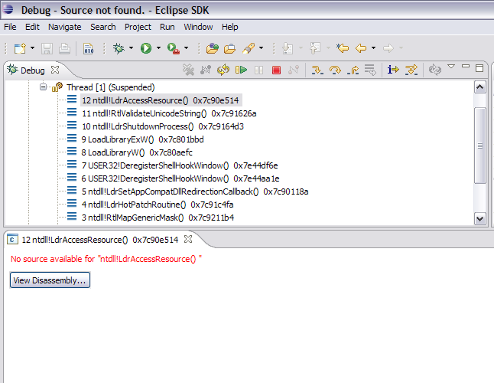Click the Forward navigation arrow

click(388, 48)
